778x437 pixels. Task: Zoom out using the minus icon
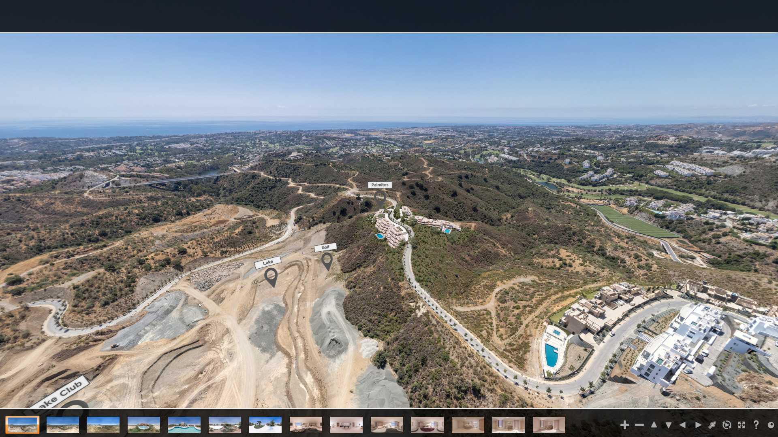[x=639, y=425]
